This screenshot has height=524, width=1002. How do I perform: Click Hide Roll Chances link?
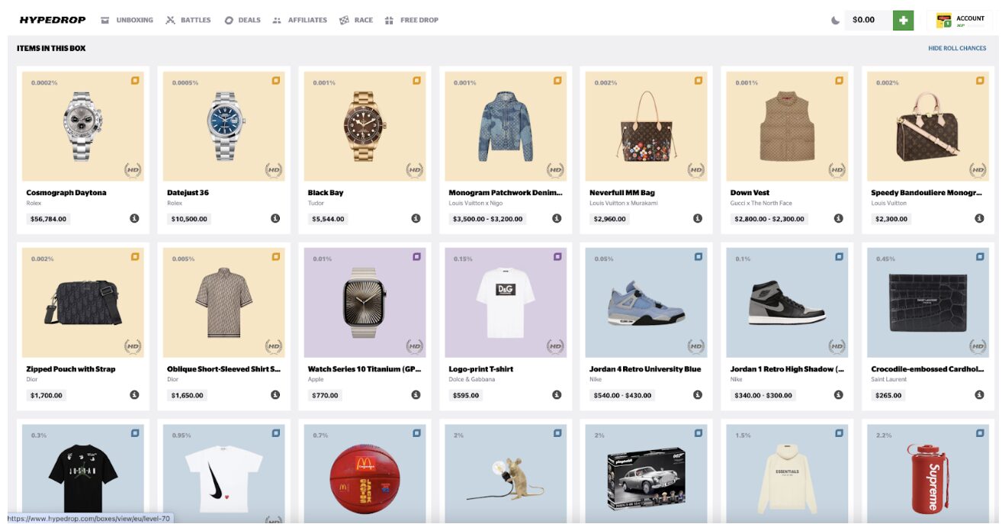pos(957,48)
